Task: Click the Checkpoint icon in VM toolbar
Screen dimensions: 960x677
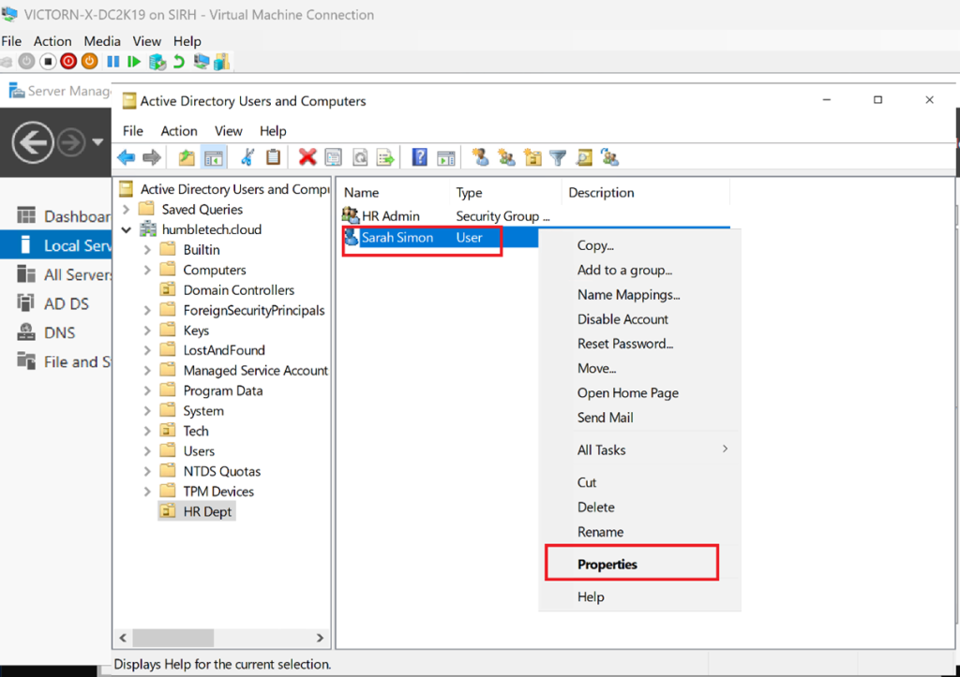Action: (157, 61)
